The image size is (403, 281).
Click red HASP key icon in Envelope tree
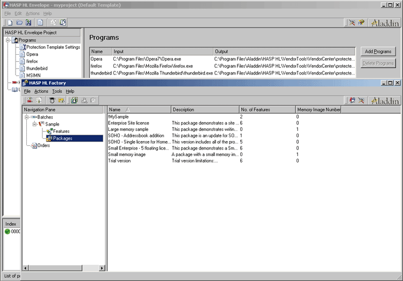click(x=15, y=83)
